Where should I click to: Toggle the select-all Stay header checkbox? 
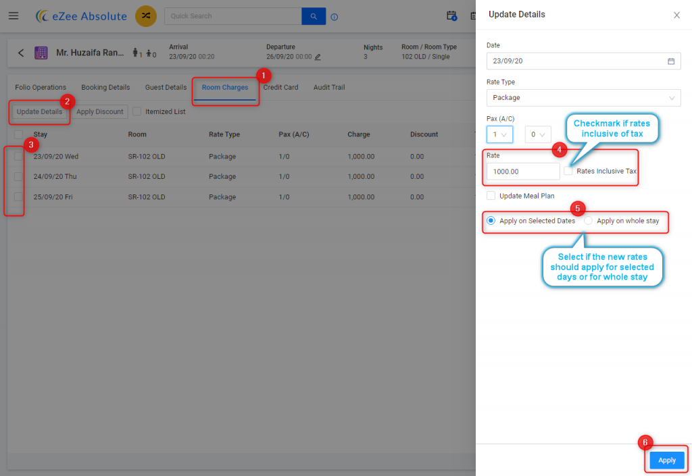point(18,134)
